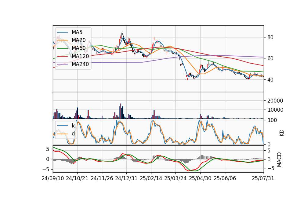Screen dimensions: 293x210
Task: Click the 25/07/31 date tick label
Action: [263, 178]
